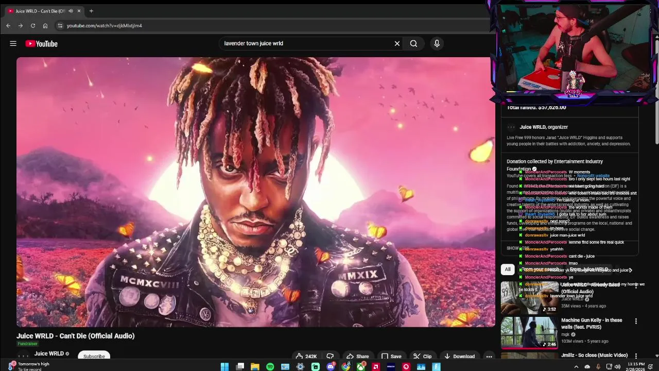Screen dimensions: 659x371
Task: Download the video
Action: click(459, 356)
